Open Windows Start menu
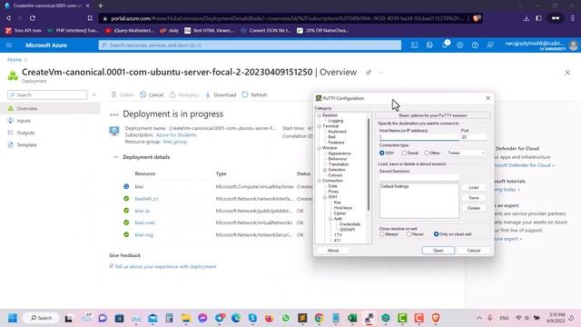This screenshot has height=327, width=581. pyautogui.click(x=13, y=318)
